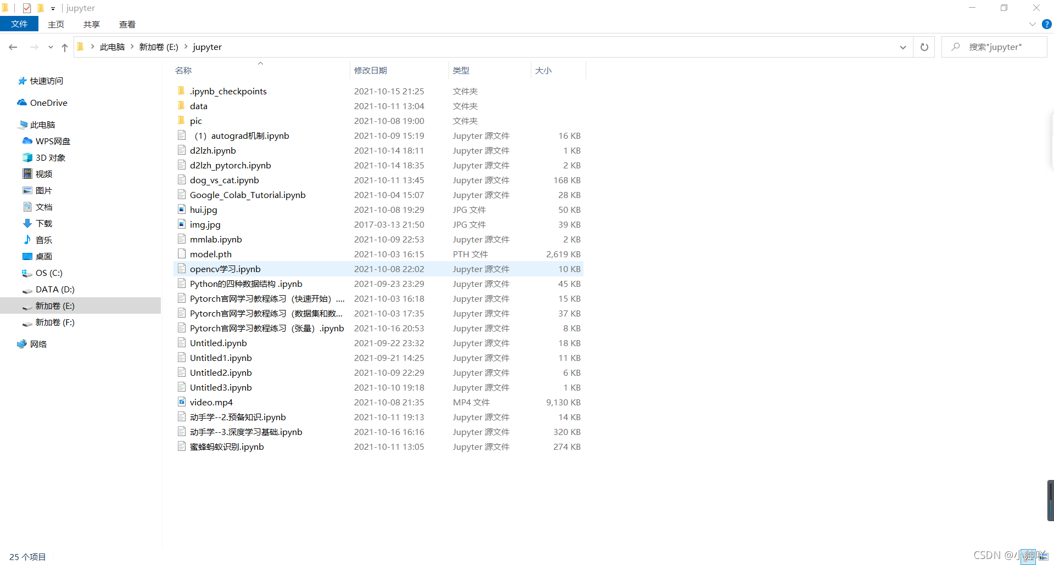
Task: Click 此电脑 in the address breadcrumb
Action: [x=113, y=47]
